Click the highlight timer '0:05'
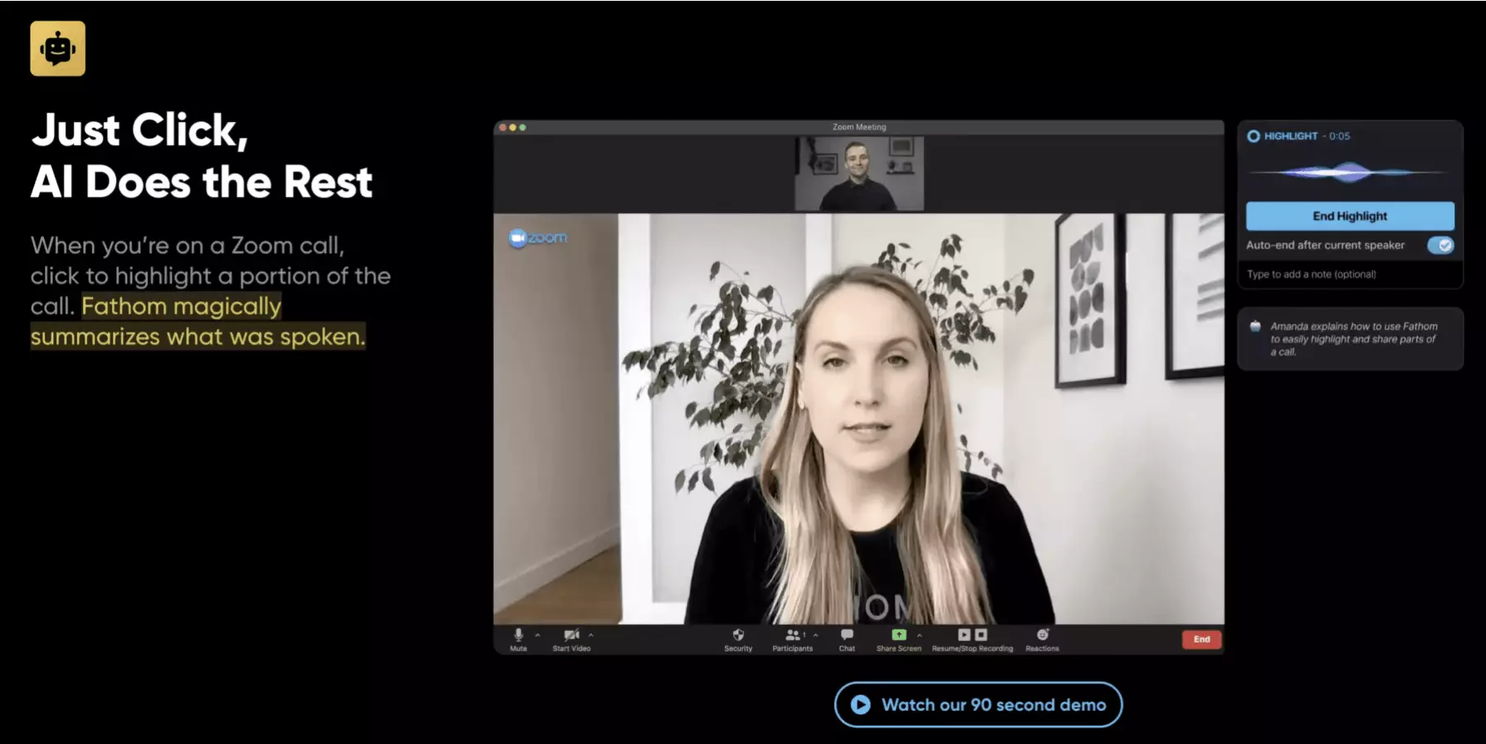The height and width of the screenshot is (744, 1486). (1339, 136)
